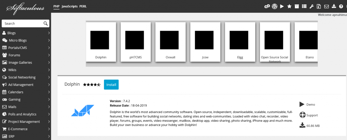Image resolution: width=347 pixels, height=140 pixels.
Task: Expand the Social Networking chevron
Action: pos(49,77)
